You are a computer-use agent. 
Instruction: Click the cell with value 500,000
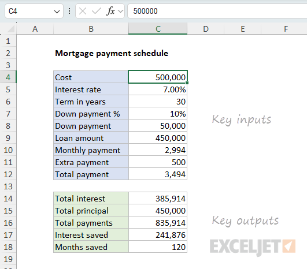click(158, 77)
